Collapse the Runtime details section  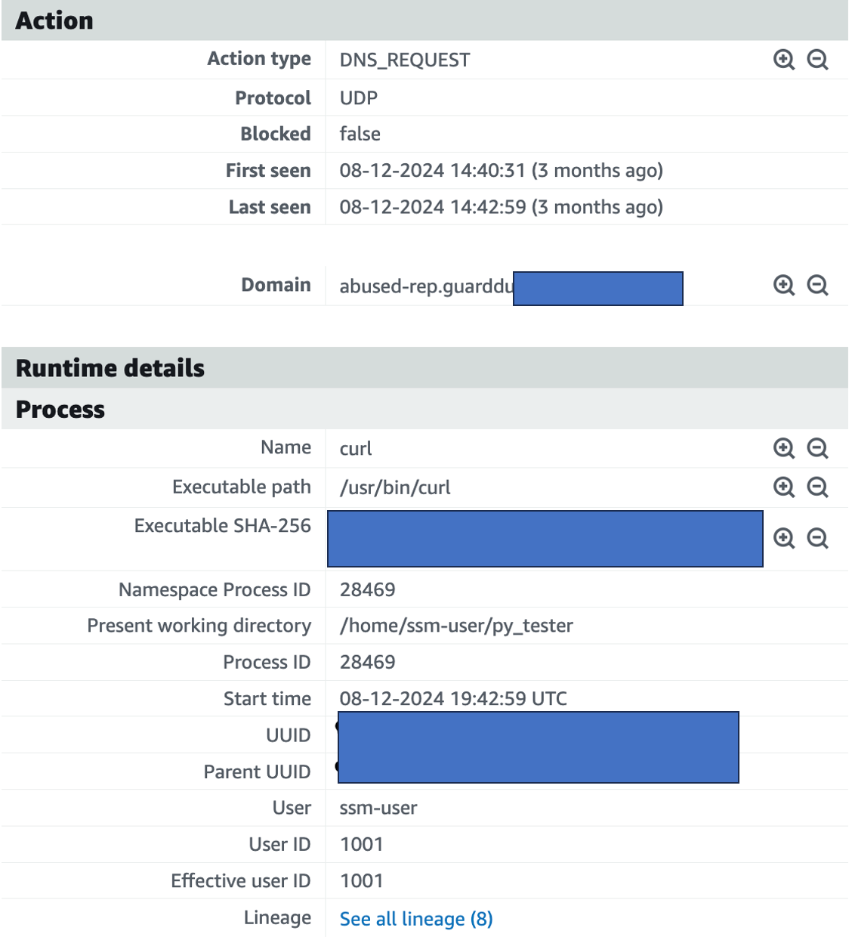click(110, 368)
